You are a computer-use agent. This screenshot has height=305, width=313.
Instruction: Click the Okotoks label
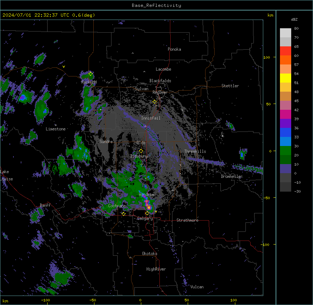pos(150,254)
